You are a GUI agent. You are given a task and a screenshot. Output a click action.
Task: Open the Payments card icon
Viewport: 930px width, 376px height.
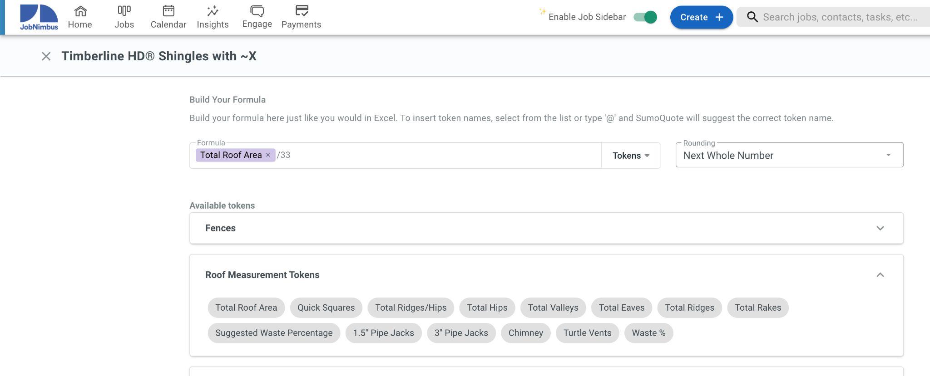click(302, 10)
